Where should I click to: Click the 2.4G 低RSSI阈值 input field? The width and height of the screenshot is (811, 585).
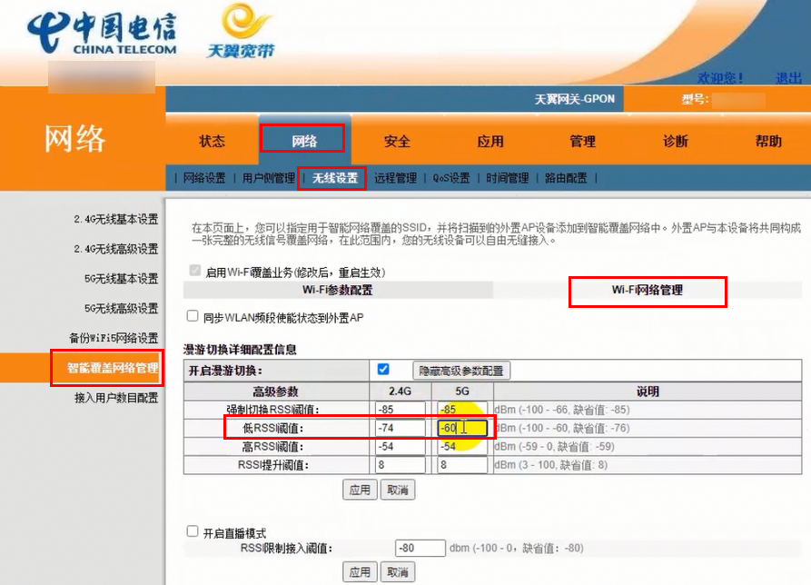click(x=398, y=428)
